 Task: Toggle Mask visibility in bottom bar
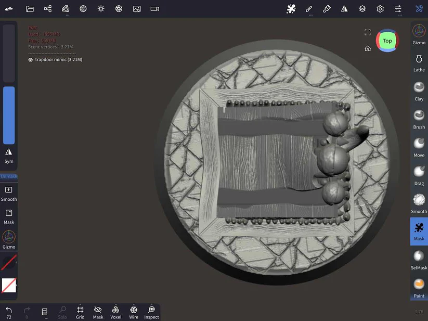(98, 313)
